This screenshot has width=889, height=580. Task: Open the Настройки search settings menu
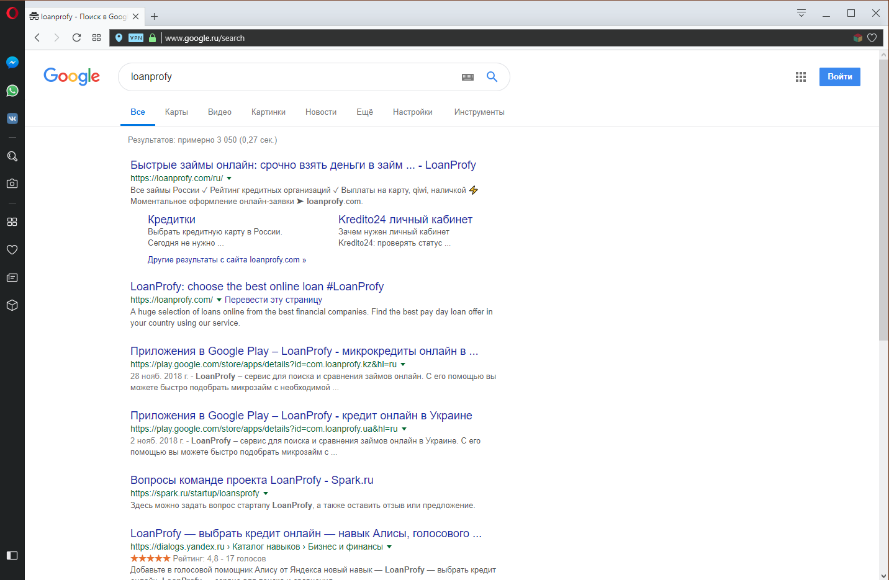pos(413,112)
